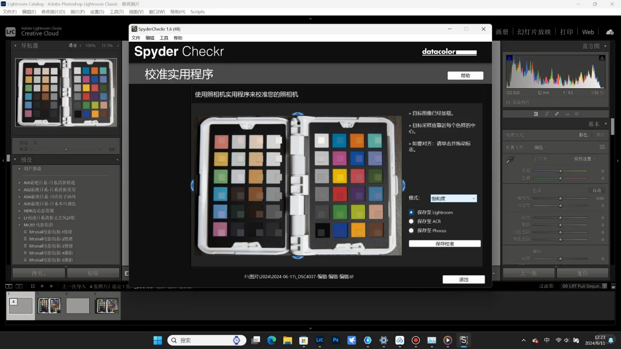
Task: Collapse the Mr213 电影街拍 preset group
Action: pyautogui.click(x=19, y=225)
